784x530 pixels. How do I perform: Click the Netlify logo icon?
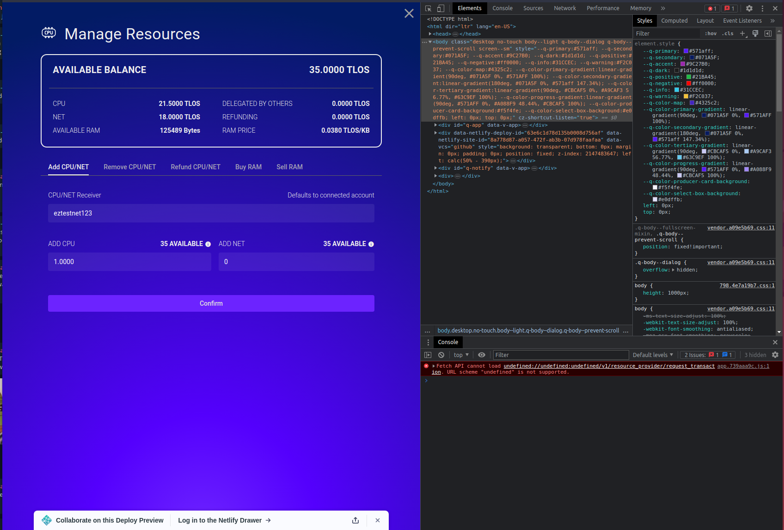click(47, 520)
